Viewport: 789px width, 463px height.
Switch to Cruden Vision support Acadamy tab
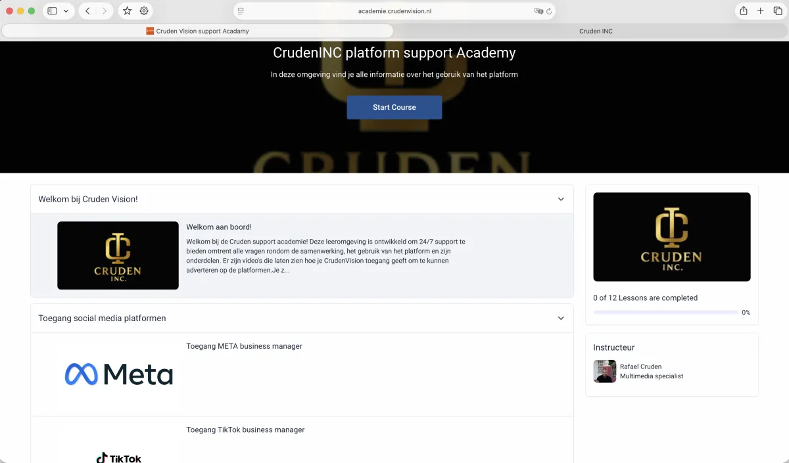(197, 31)
